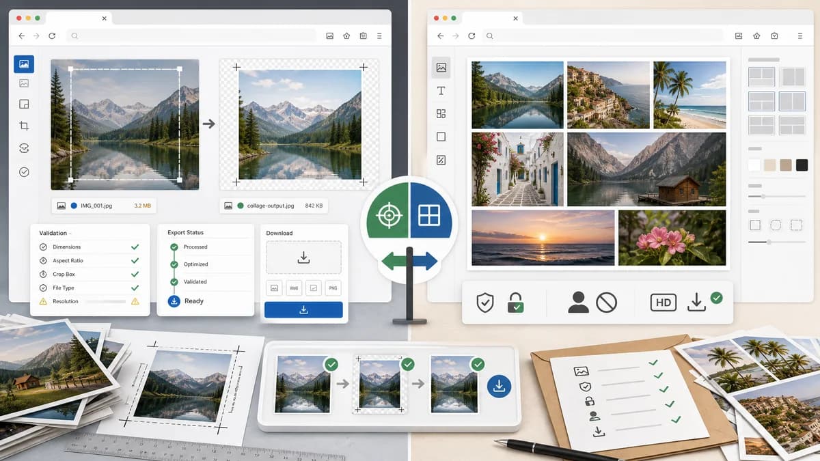Pick the black color swatch

[x=802, y=165]
